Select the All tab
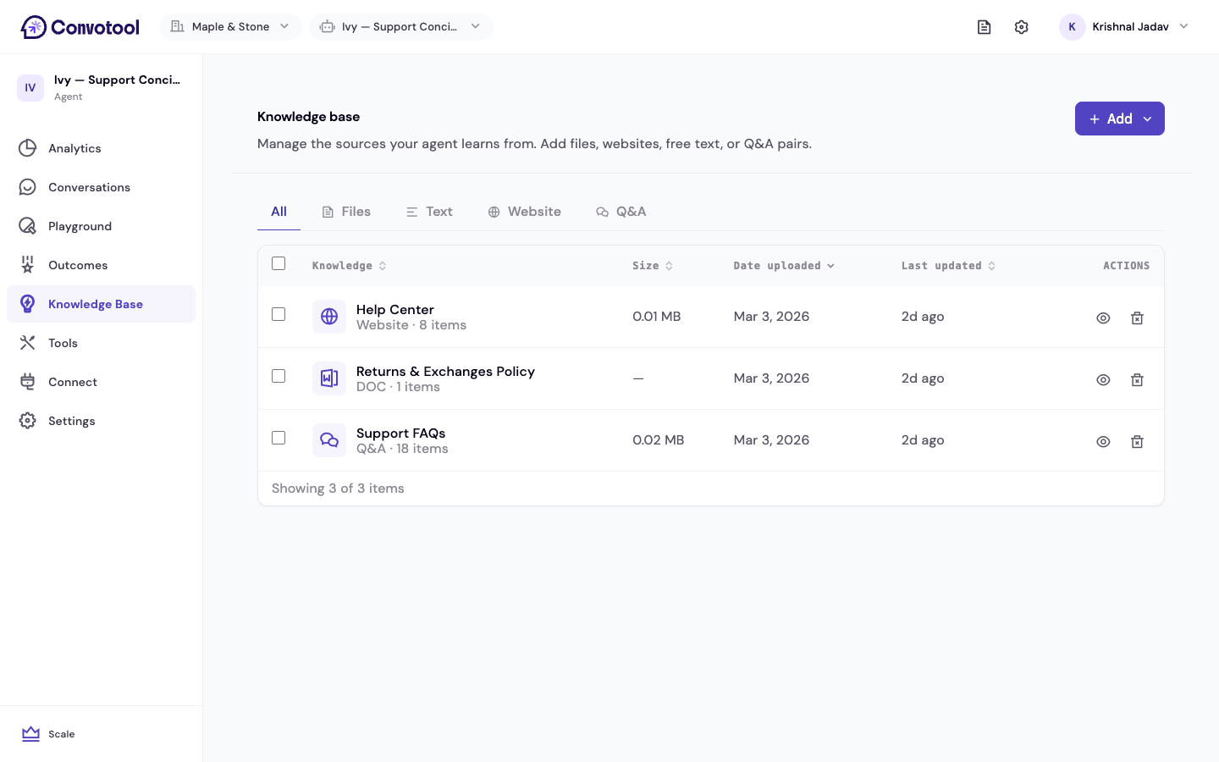Screen dimensions: 1219x762 click(x=279, y=212)
